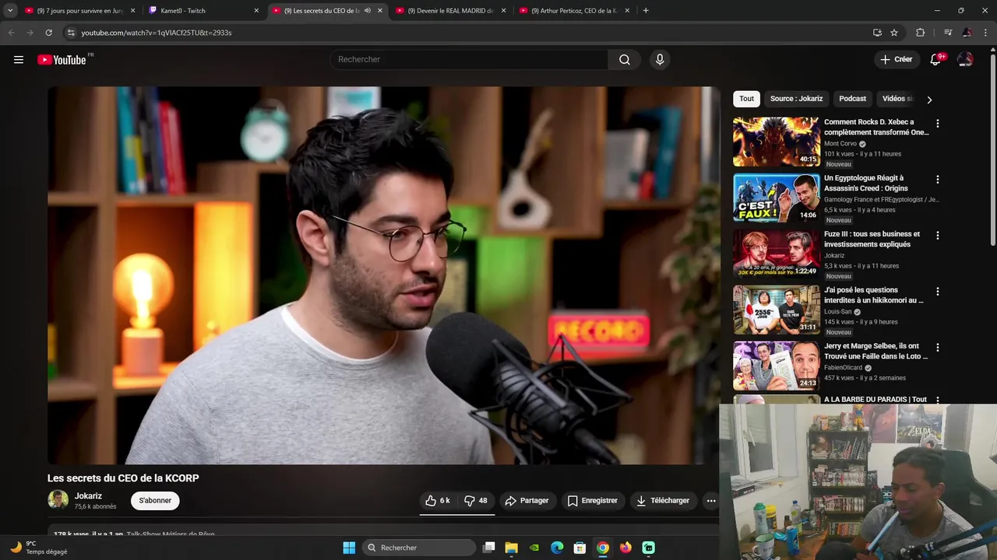Open the Jerry et Marge Selbee thumbnail
The image size is (997, 560).
pos(777,366)
